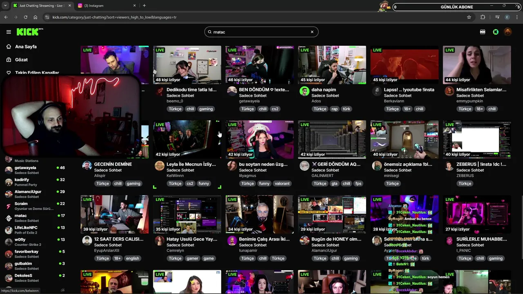523x294 pixels.
Task: Open Gözat browse in sidebar
Action: (x=21, y=60)
